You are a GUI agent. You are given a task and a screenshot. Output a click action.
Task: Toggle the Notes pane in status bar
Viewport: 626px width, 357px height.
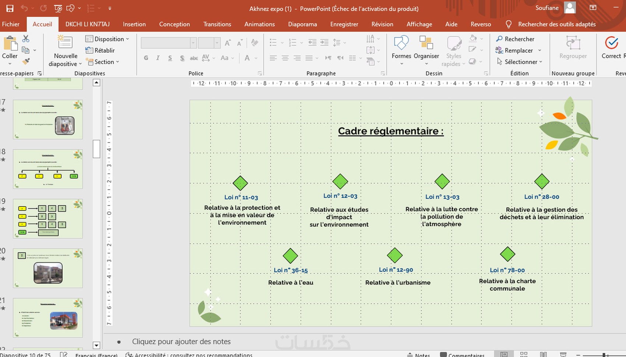(x=419, y=355)
